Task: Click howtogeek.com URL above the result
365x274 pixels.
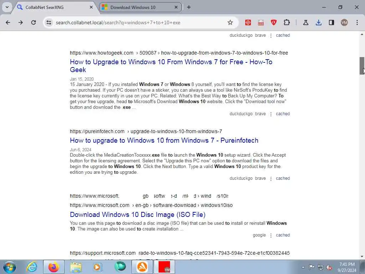Action: (x=179, y=53)
